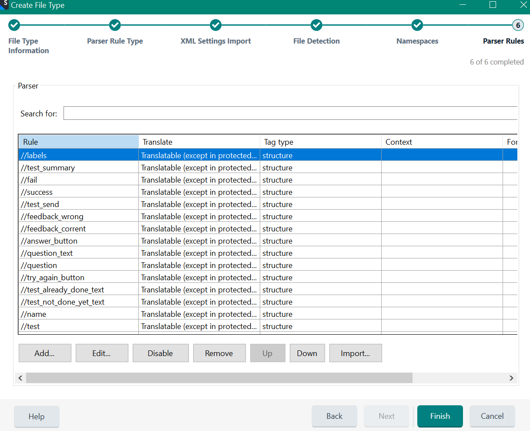The height and width of the screenshot is (431, 530).
Task: Click the app icon in title bar
Action: coord(4,4)
